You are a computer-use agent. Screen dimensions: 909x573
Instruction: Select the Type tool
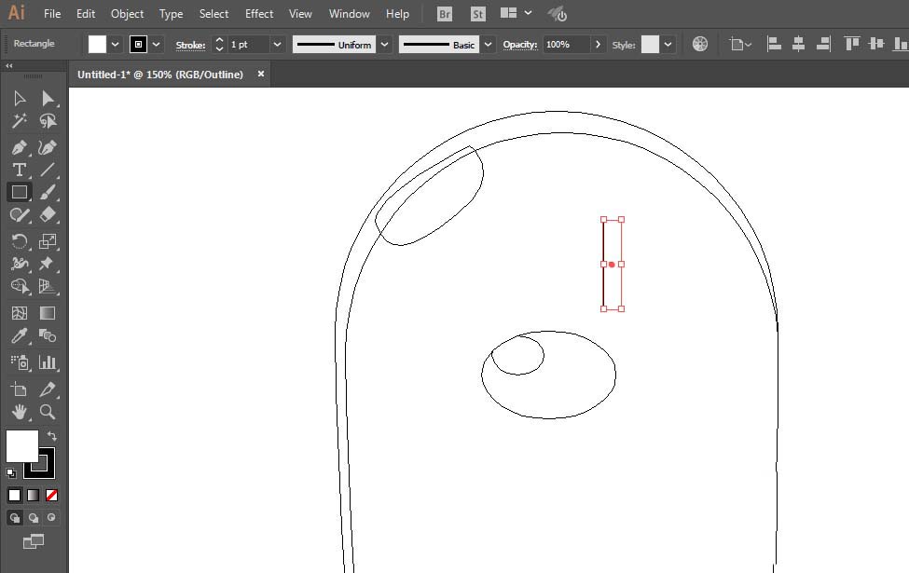[19, 170]
